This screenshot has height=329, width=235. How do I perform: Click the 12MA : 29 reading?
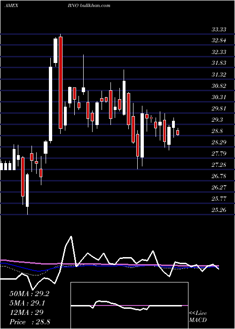tap(26, 313)
